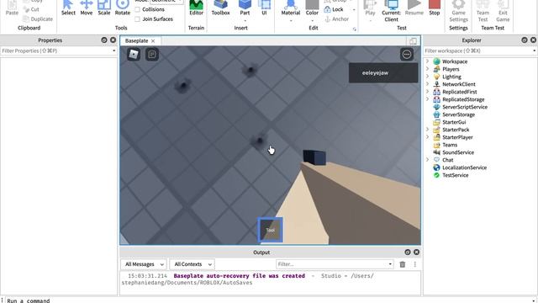Open the viewport more-options ellipsis button
538x303 pixels.
pos(407,54)
